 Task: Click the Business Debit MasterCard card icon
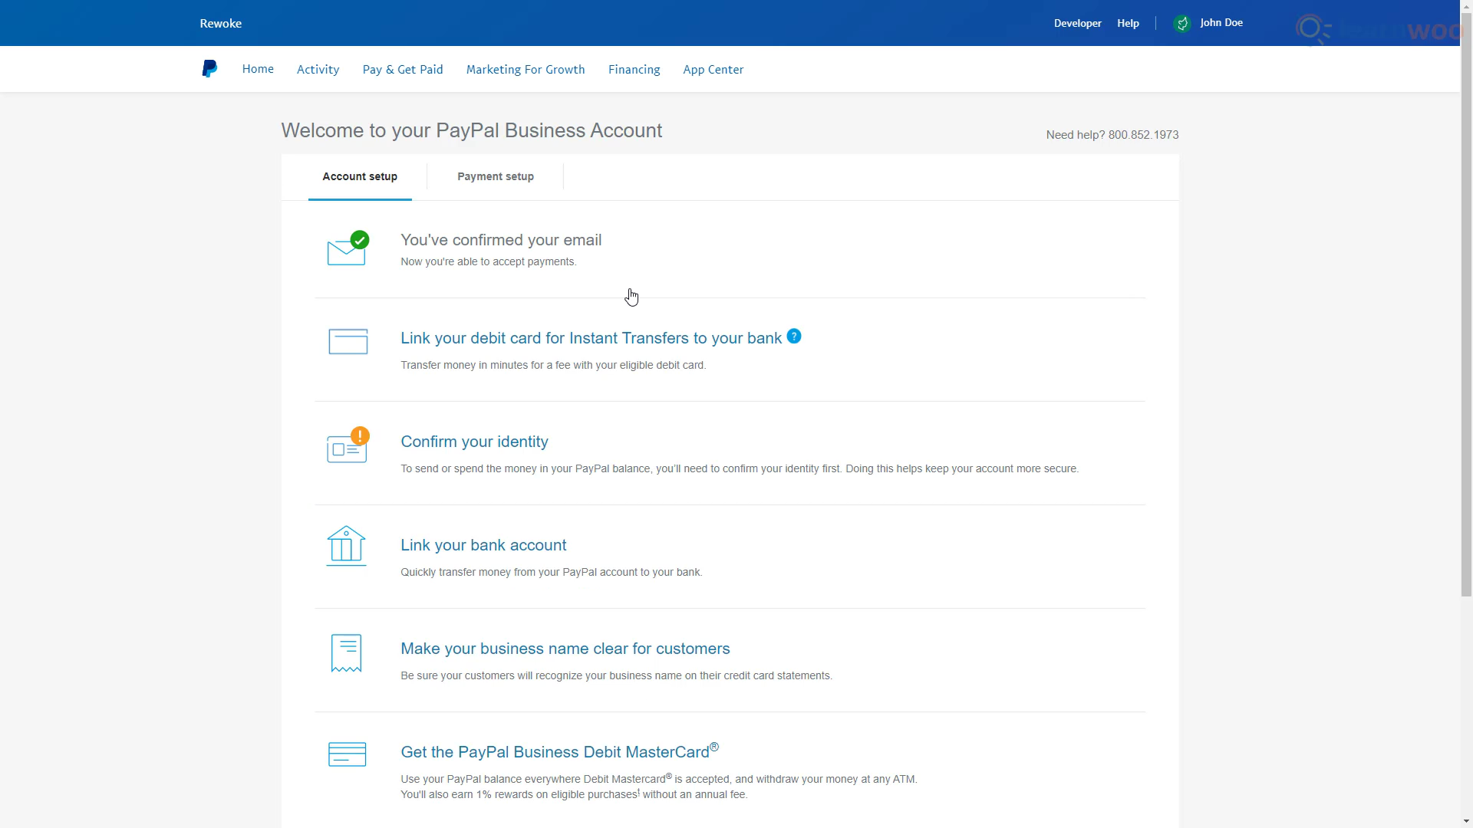(x=348, y=754)
